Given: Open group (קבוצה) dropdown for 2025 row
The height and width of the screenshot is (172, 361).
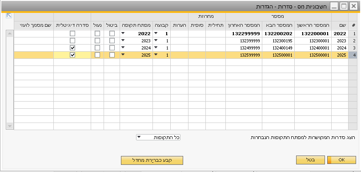Looking at the screenshot, I should (156, 55).
